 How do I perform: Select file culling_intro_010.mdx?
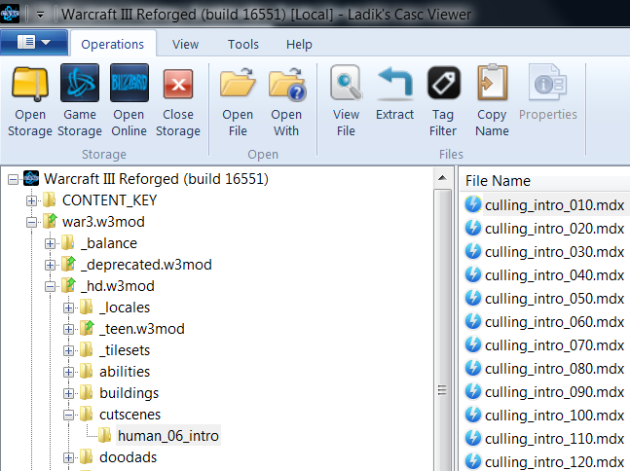(x=554, y=205)
